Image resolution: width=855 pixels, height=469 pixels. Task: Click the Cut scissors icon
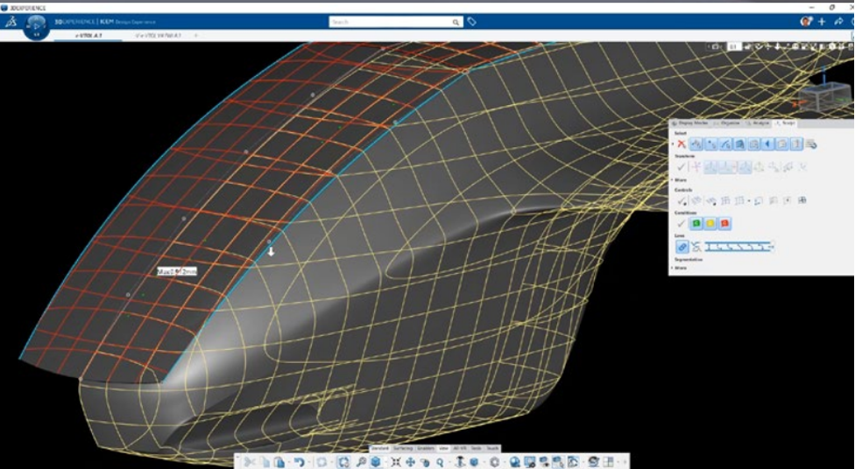click(x=251, y=461)
